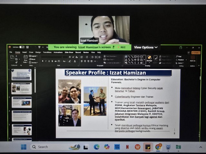Click the Windows Start icon
Screen dimensions: 206x154
point(23,147)
